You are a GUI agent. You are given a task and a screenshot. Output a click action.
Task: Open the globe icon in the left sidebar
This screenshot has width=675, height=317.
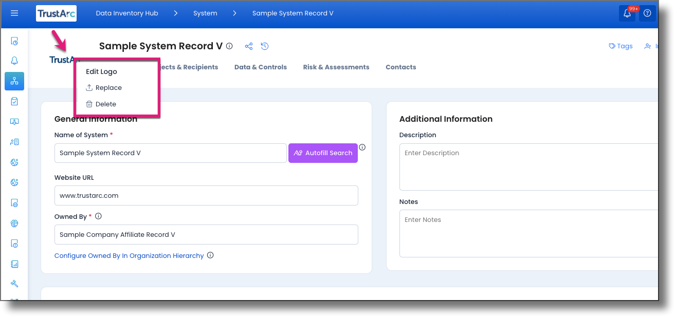coord(14,223)
